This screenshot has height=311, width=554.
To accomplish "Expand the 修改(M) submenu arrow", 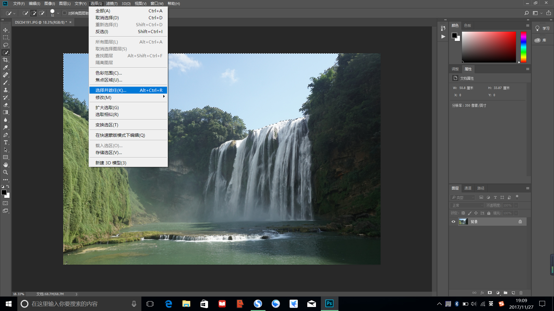I will [164, 97].
